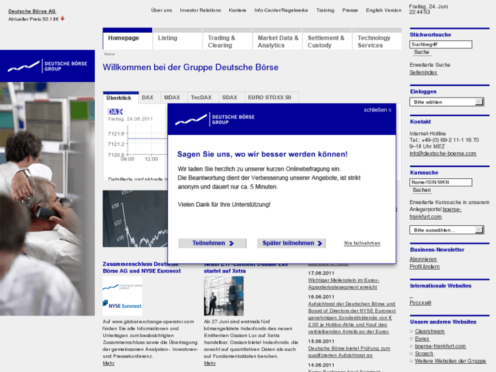Image resolution: width=496 pixels, height=372 pixels.
Task: Open the Eurex website link
Action: coord(422,339)
